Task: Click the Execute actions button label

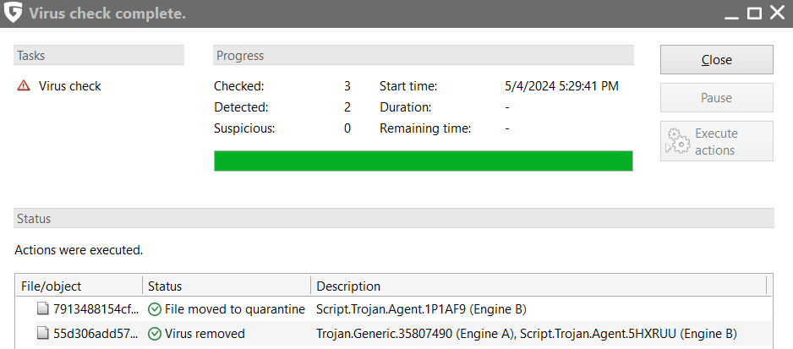Action: [x=716, y=142]
